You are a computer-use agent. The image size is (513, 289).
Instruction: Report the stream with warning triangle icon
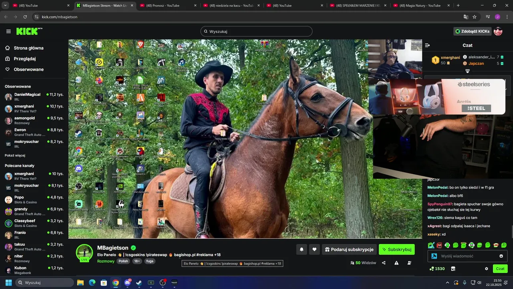click(x=396, y=263)
